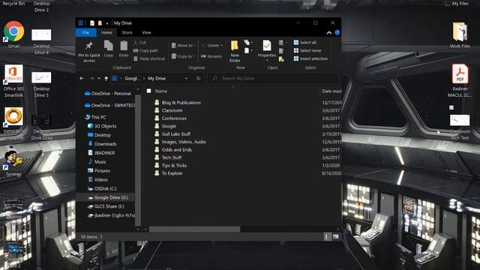
Task: Select the Blog & Publications folder
Action: pos(178,103)
